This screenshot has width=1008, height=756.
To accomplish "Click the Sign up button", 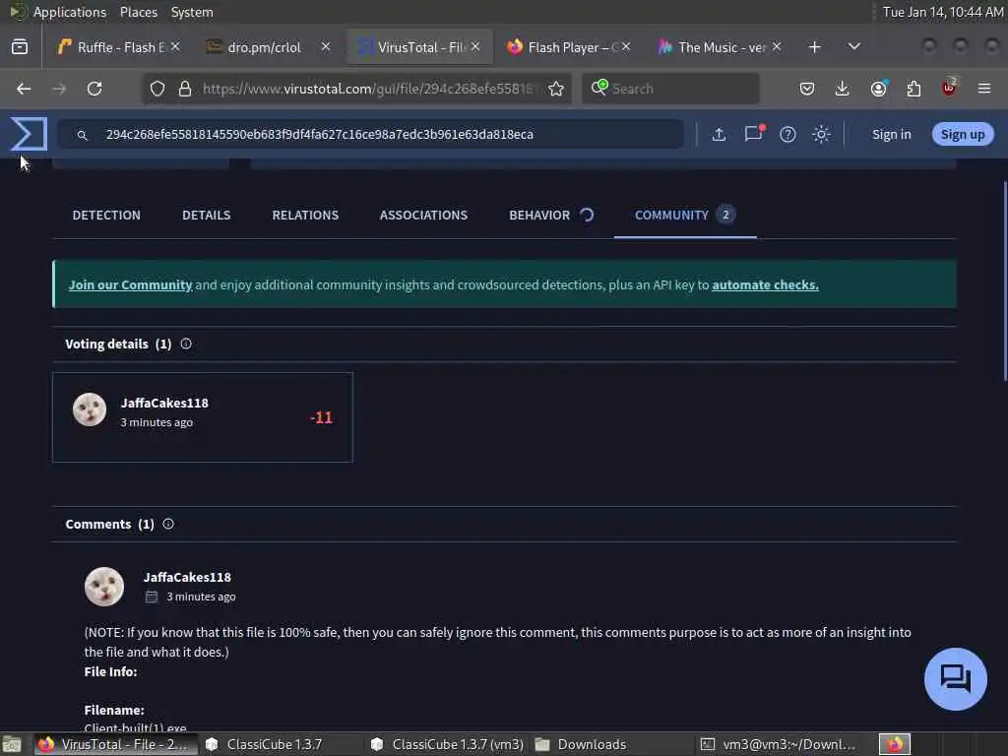I will (x=963, y=134).
